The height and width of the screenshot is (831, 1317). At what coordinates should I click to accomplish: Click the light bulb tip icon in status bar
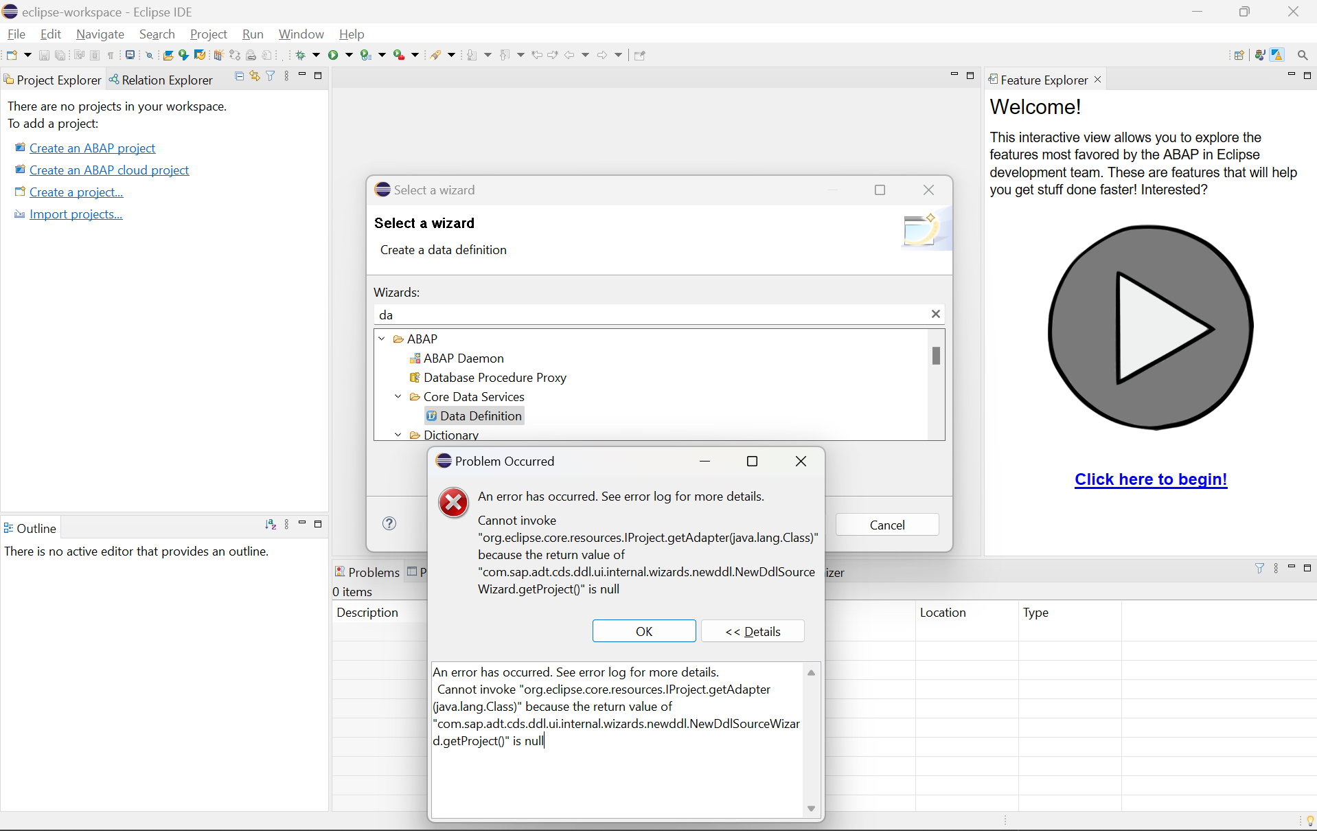tap(1310, 821)
